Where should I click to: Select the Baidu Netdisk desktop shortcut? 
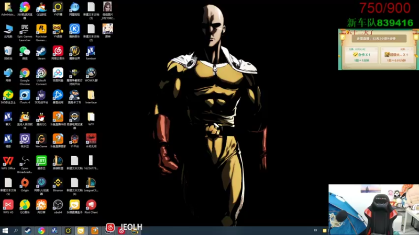pos(58,75)
